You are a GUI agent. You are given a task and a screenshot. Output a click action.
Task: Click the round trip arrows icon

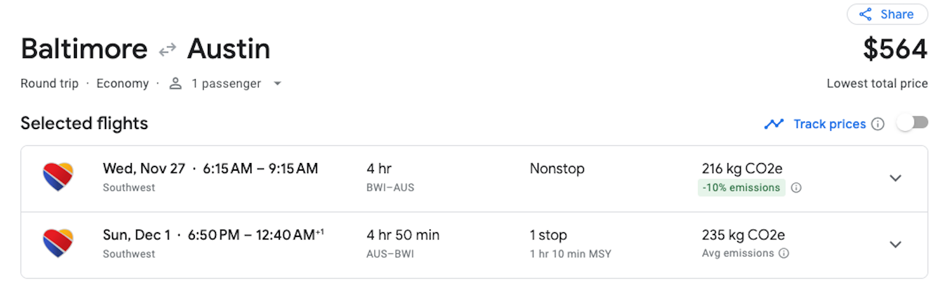167,49
